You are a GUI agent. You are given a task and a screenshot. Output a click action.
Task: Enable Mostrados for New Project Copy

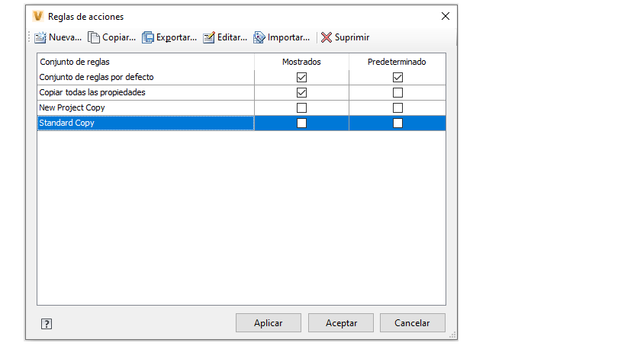pyautogui.click(x=301, y=107)
